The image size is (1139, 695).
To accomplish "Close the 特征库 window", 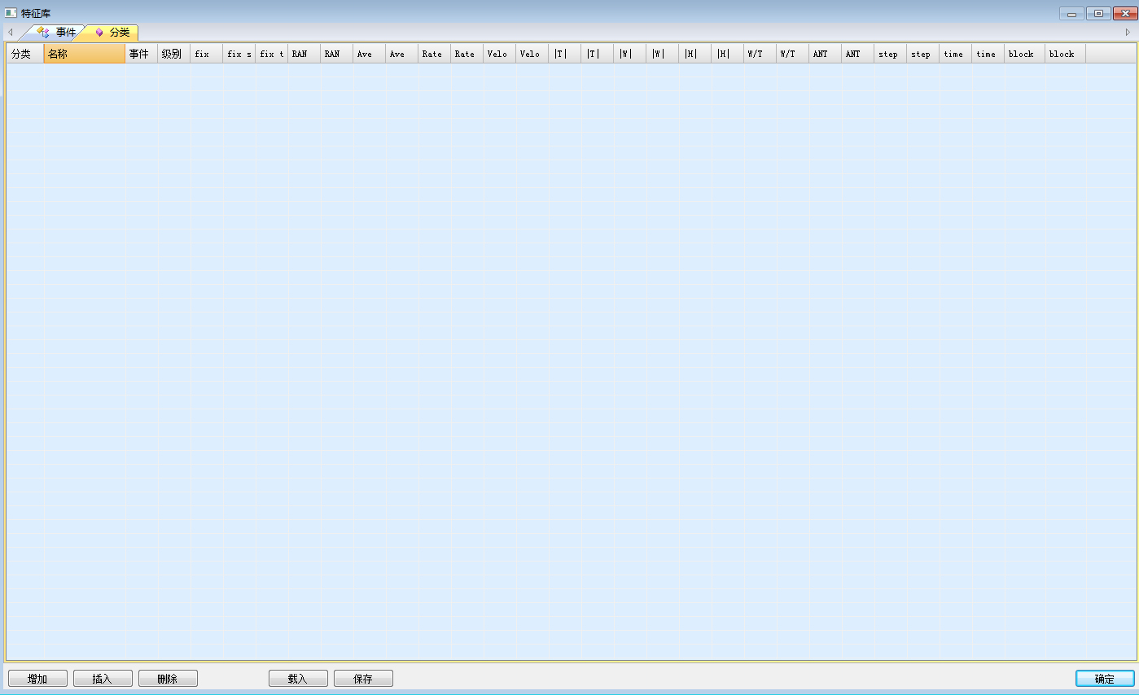I will tap(1125, 14).
